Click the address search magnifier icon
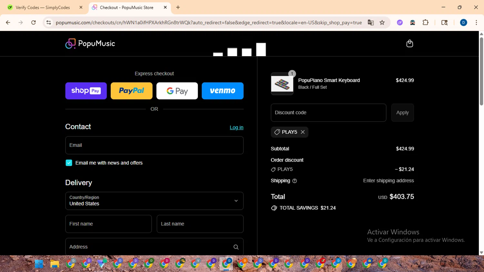484x272 pixels. coord(236,247)
